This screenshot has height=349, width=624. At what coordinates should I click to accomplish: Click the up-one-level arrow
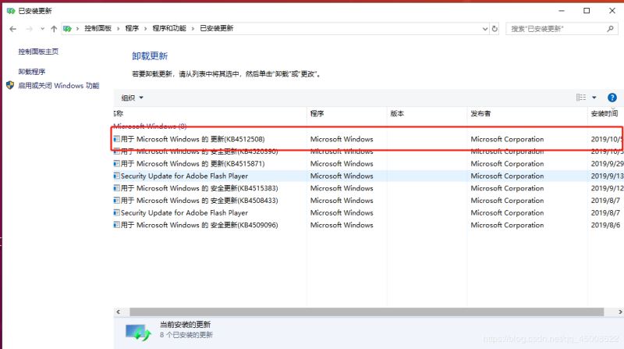53,28
